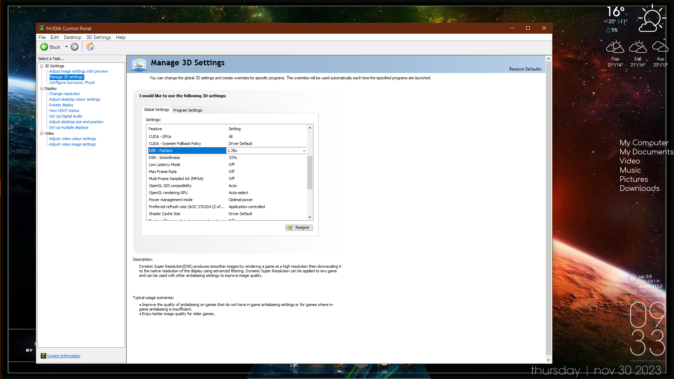Click Restore Defaults link
This screenshot has width=674, height=379.
[525, 69]
